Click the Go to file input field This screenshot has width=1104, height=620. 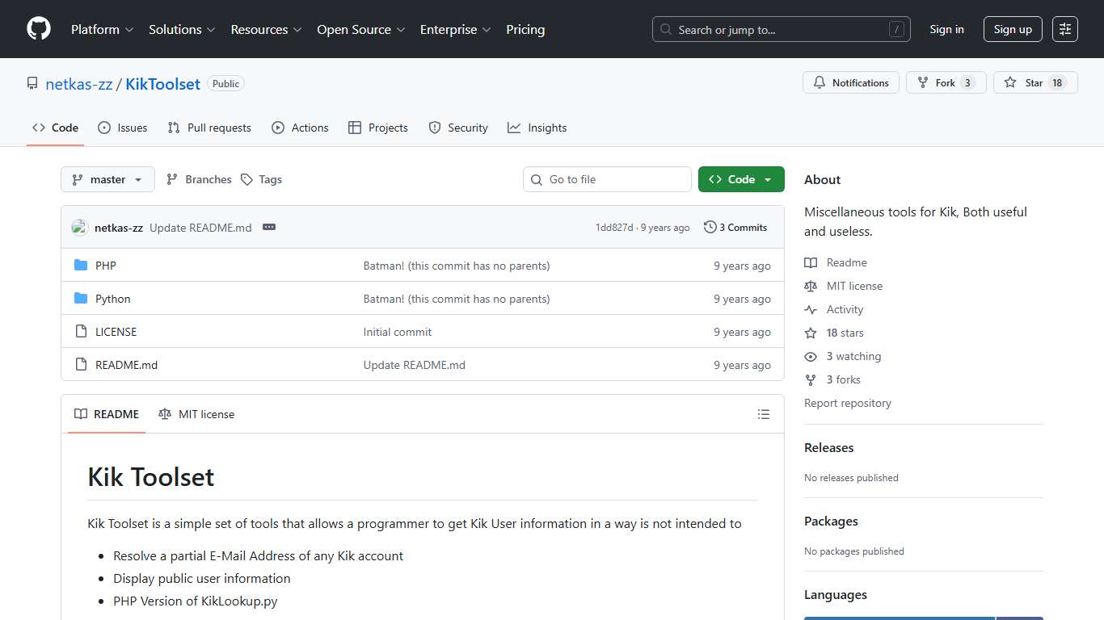[607, 179]
